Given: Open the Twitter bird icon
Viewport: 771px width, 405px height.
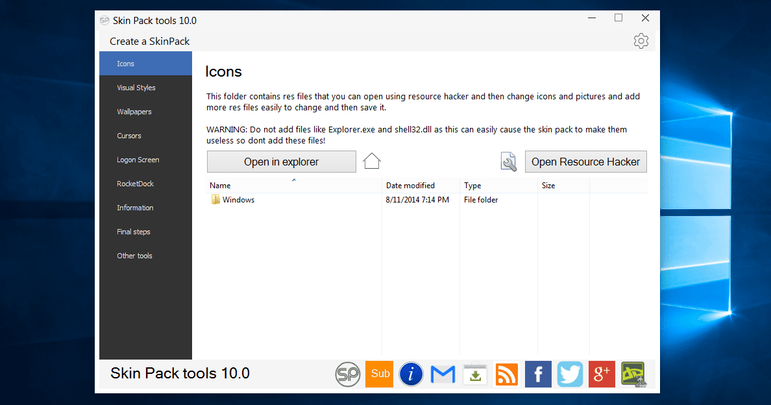Looking at the screenshot, I should [x=570, y=374].
